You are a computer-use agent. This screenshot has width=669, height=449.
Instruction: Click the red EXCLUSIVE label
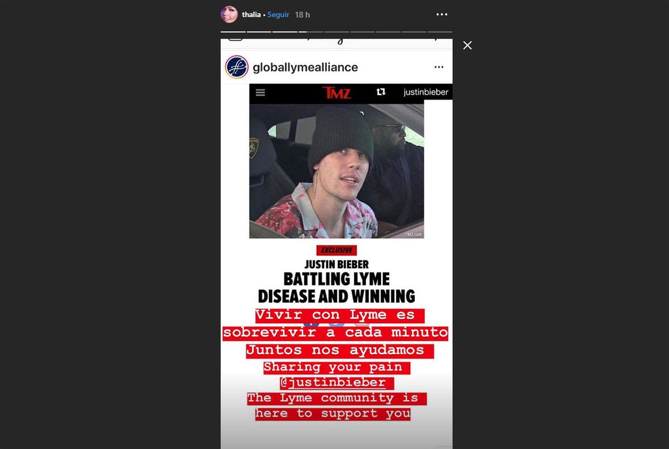point(336,250)
